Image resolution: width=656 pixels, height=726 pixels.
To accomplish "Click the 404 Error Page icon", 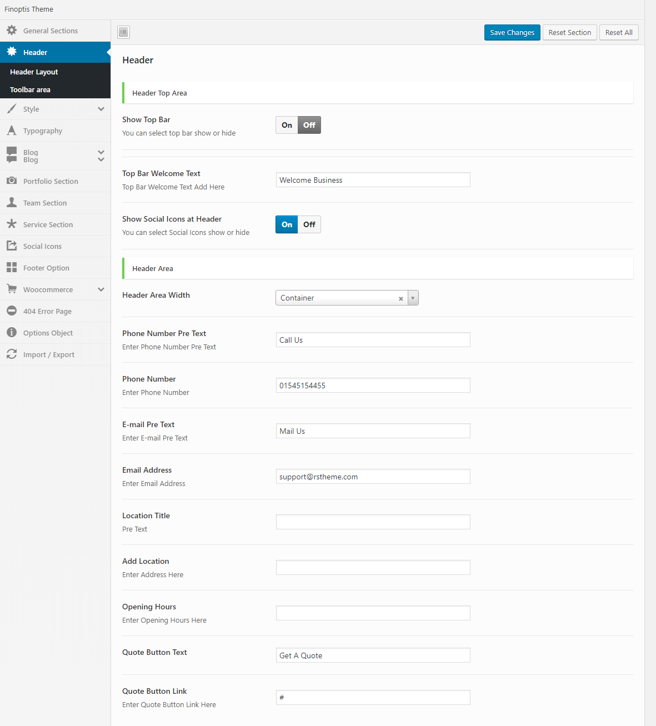I will point(12,311).
